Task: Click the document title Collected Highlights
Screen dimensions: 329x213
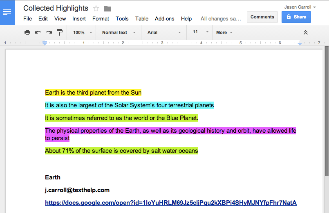Action: tap(56, 8)
